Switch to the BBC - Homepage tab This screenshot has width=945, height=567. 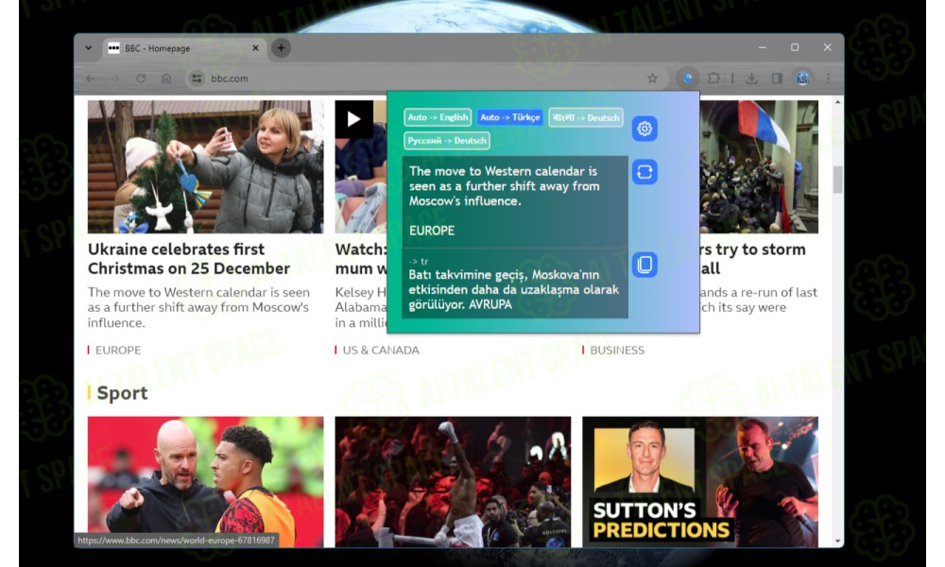click(x=183, y=48)
